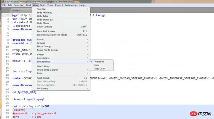Select Enter Distraction Free Mode

click(x=61, y=35)
